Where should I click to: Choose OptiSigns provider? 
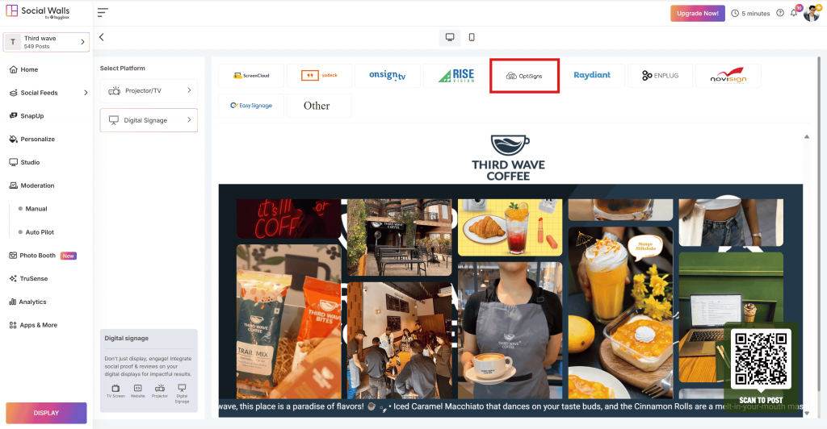point(524,76)
